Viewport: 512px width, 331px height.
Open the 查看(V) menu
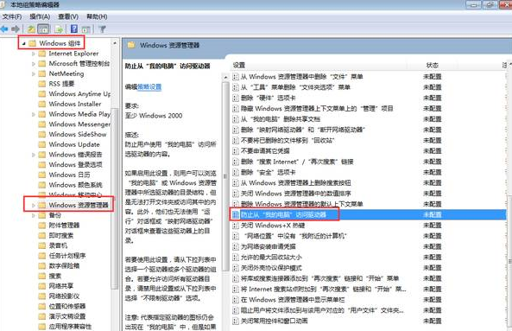click(68, 16)
